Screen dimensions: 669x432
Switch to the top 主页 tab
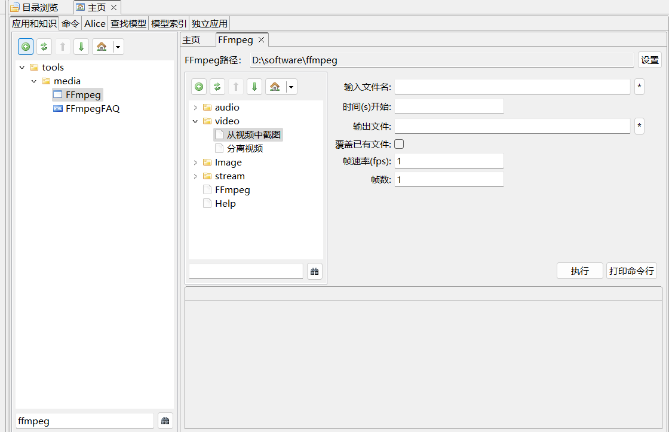(x=96, y=8)
